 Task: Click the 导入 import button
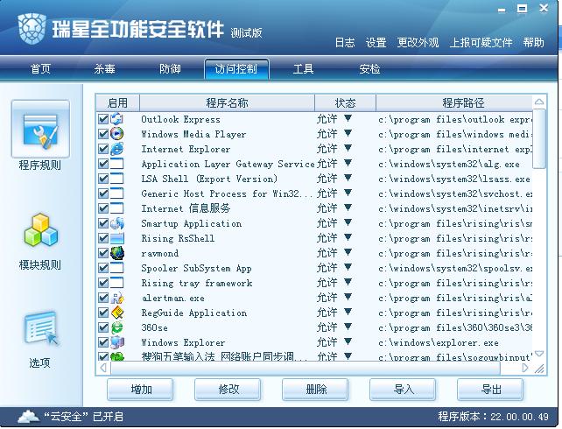[403, 390]
